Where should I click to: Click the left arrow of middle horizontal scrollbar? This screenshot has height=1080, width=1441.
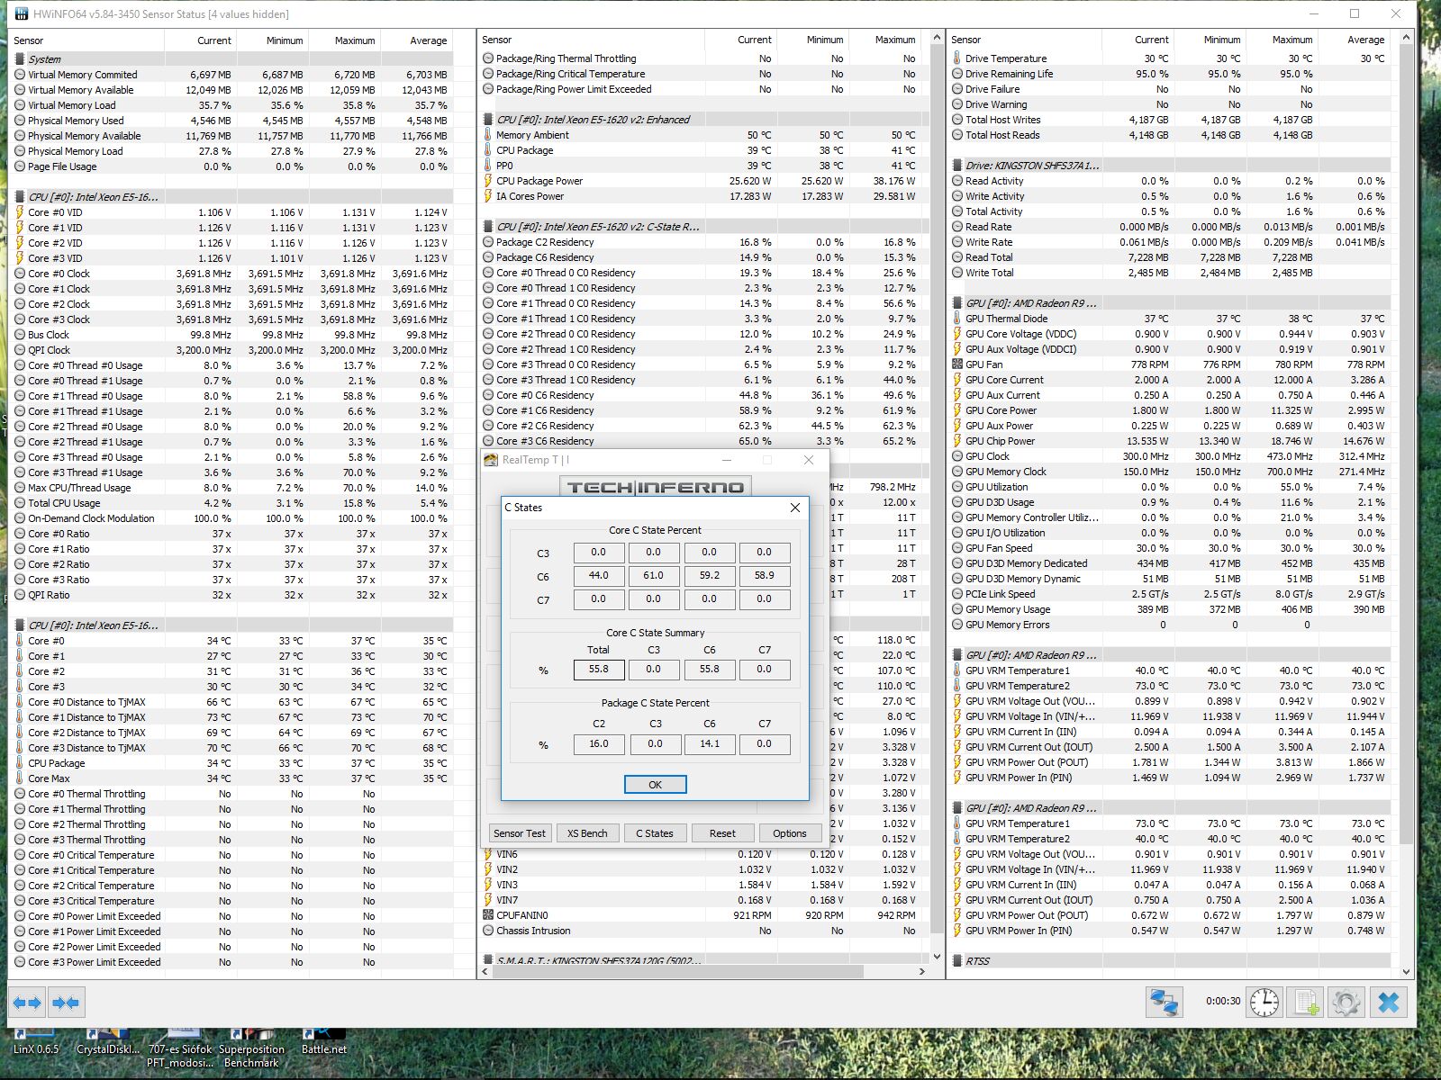click(x=485, y=972)
